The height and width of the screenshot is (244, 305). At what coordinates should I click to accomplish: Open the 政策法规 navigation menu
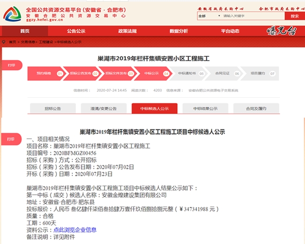[127, 31]
